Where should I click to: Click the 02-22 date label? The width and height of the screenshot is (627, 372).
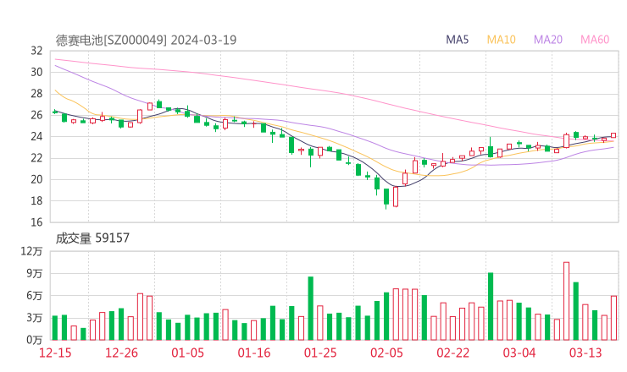pos(452,353)
